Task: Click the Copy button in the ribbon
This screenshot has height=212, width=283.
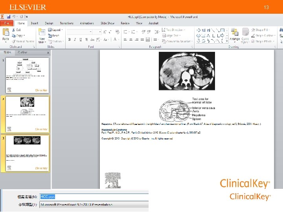Action: point(18,35)
